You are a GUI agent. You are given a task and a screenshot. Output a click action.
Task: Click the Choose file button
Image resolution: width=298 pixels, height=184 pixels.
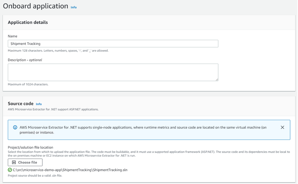click(x=25, y=162)
